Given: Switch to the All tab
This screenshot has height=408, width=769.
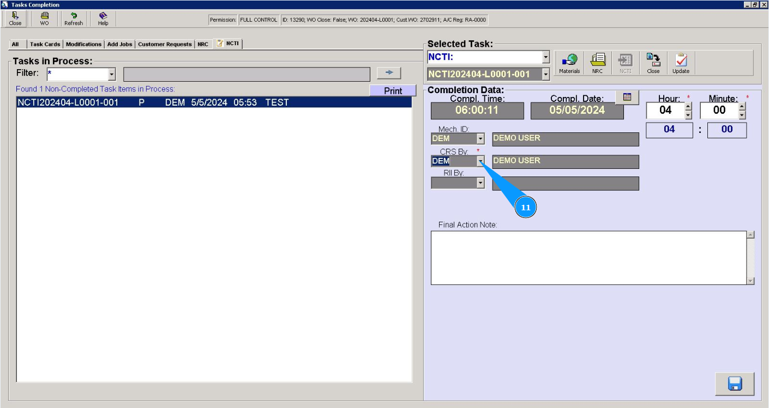Looking at the screenshot, I should [x=15, y=44].
